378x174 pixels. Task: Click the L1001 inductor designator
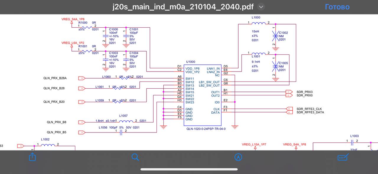point(256,57)
